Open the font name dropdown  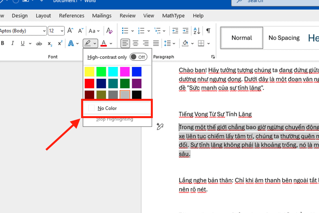tap(44, 31)
